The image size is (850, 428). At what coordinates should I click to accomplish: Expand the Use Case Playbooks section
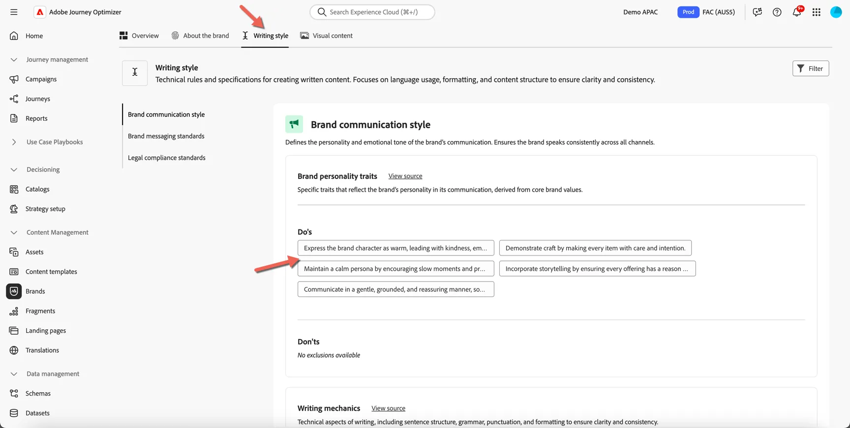point(14,142)
